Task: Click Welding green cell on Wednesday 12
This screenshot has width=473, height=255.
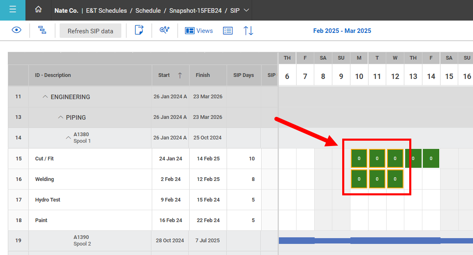Action: point(395,179)
